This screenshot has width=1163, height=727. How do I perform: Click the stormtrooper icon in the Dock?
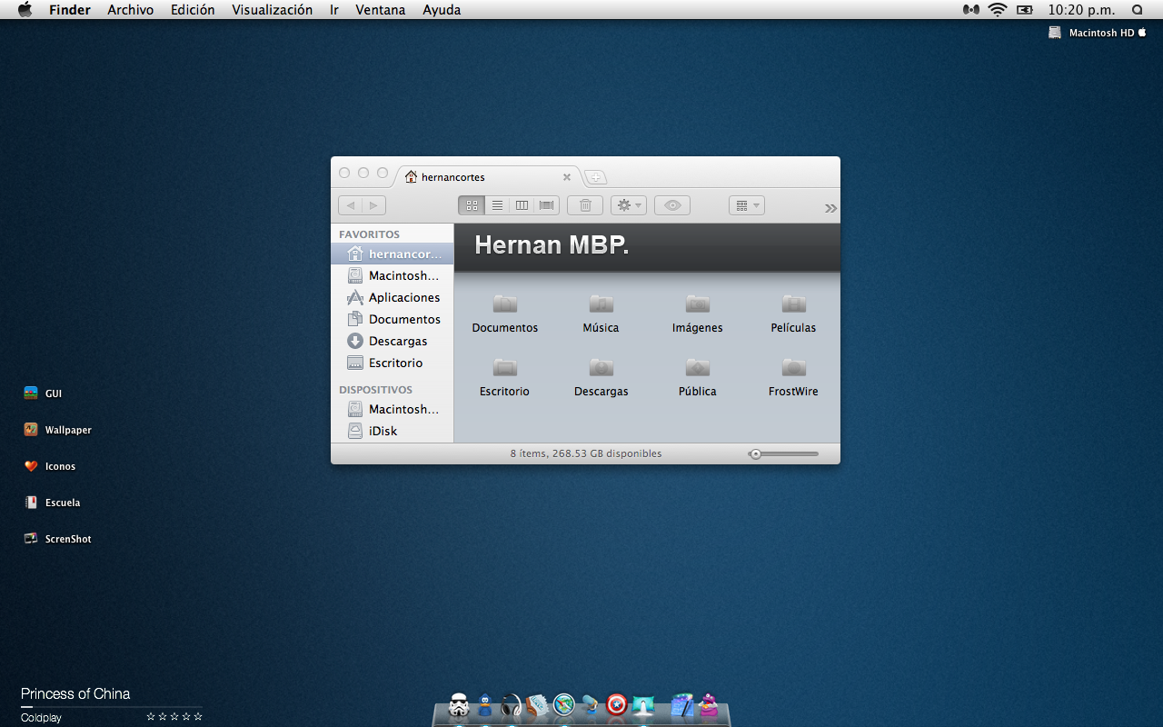pyautogui.click(x=459, y=705)
